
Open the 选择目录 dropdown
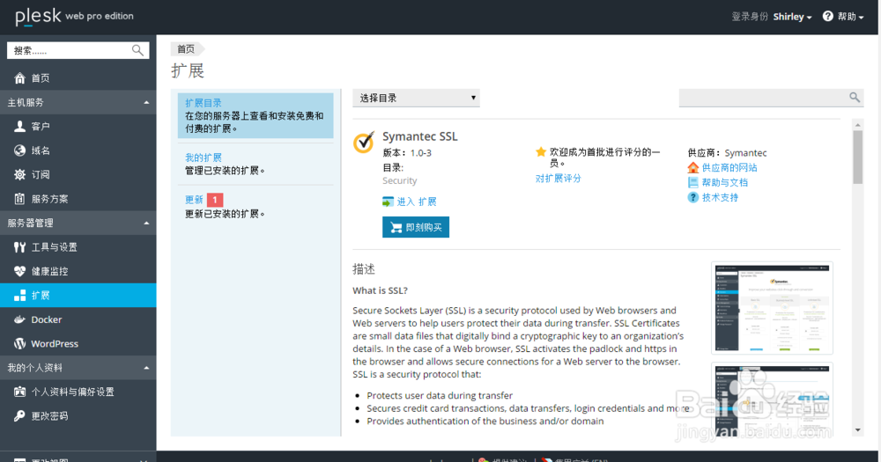pos(416,99)
